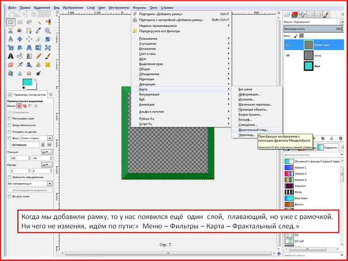Open the Слой menu
This screenshot has width=348, height=261.
click(x=90, y=7)
